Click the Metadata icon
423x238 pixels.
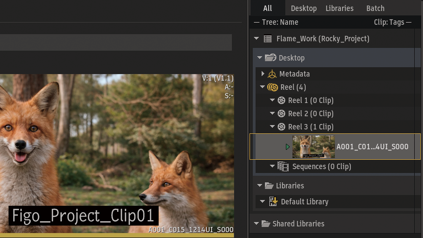[x=272, y=74]
